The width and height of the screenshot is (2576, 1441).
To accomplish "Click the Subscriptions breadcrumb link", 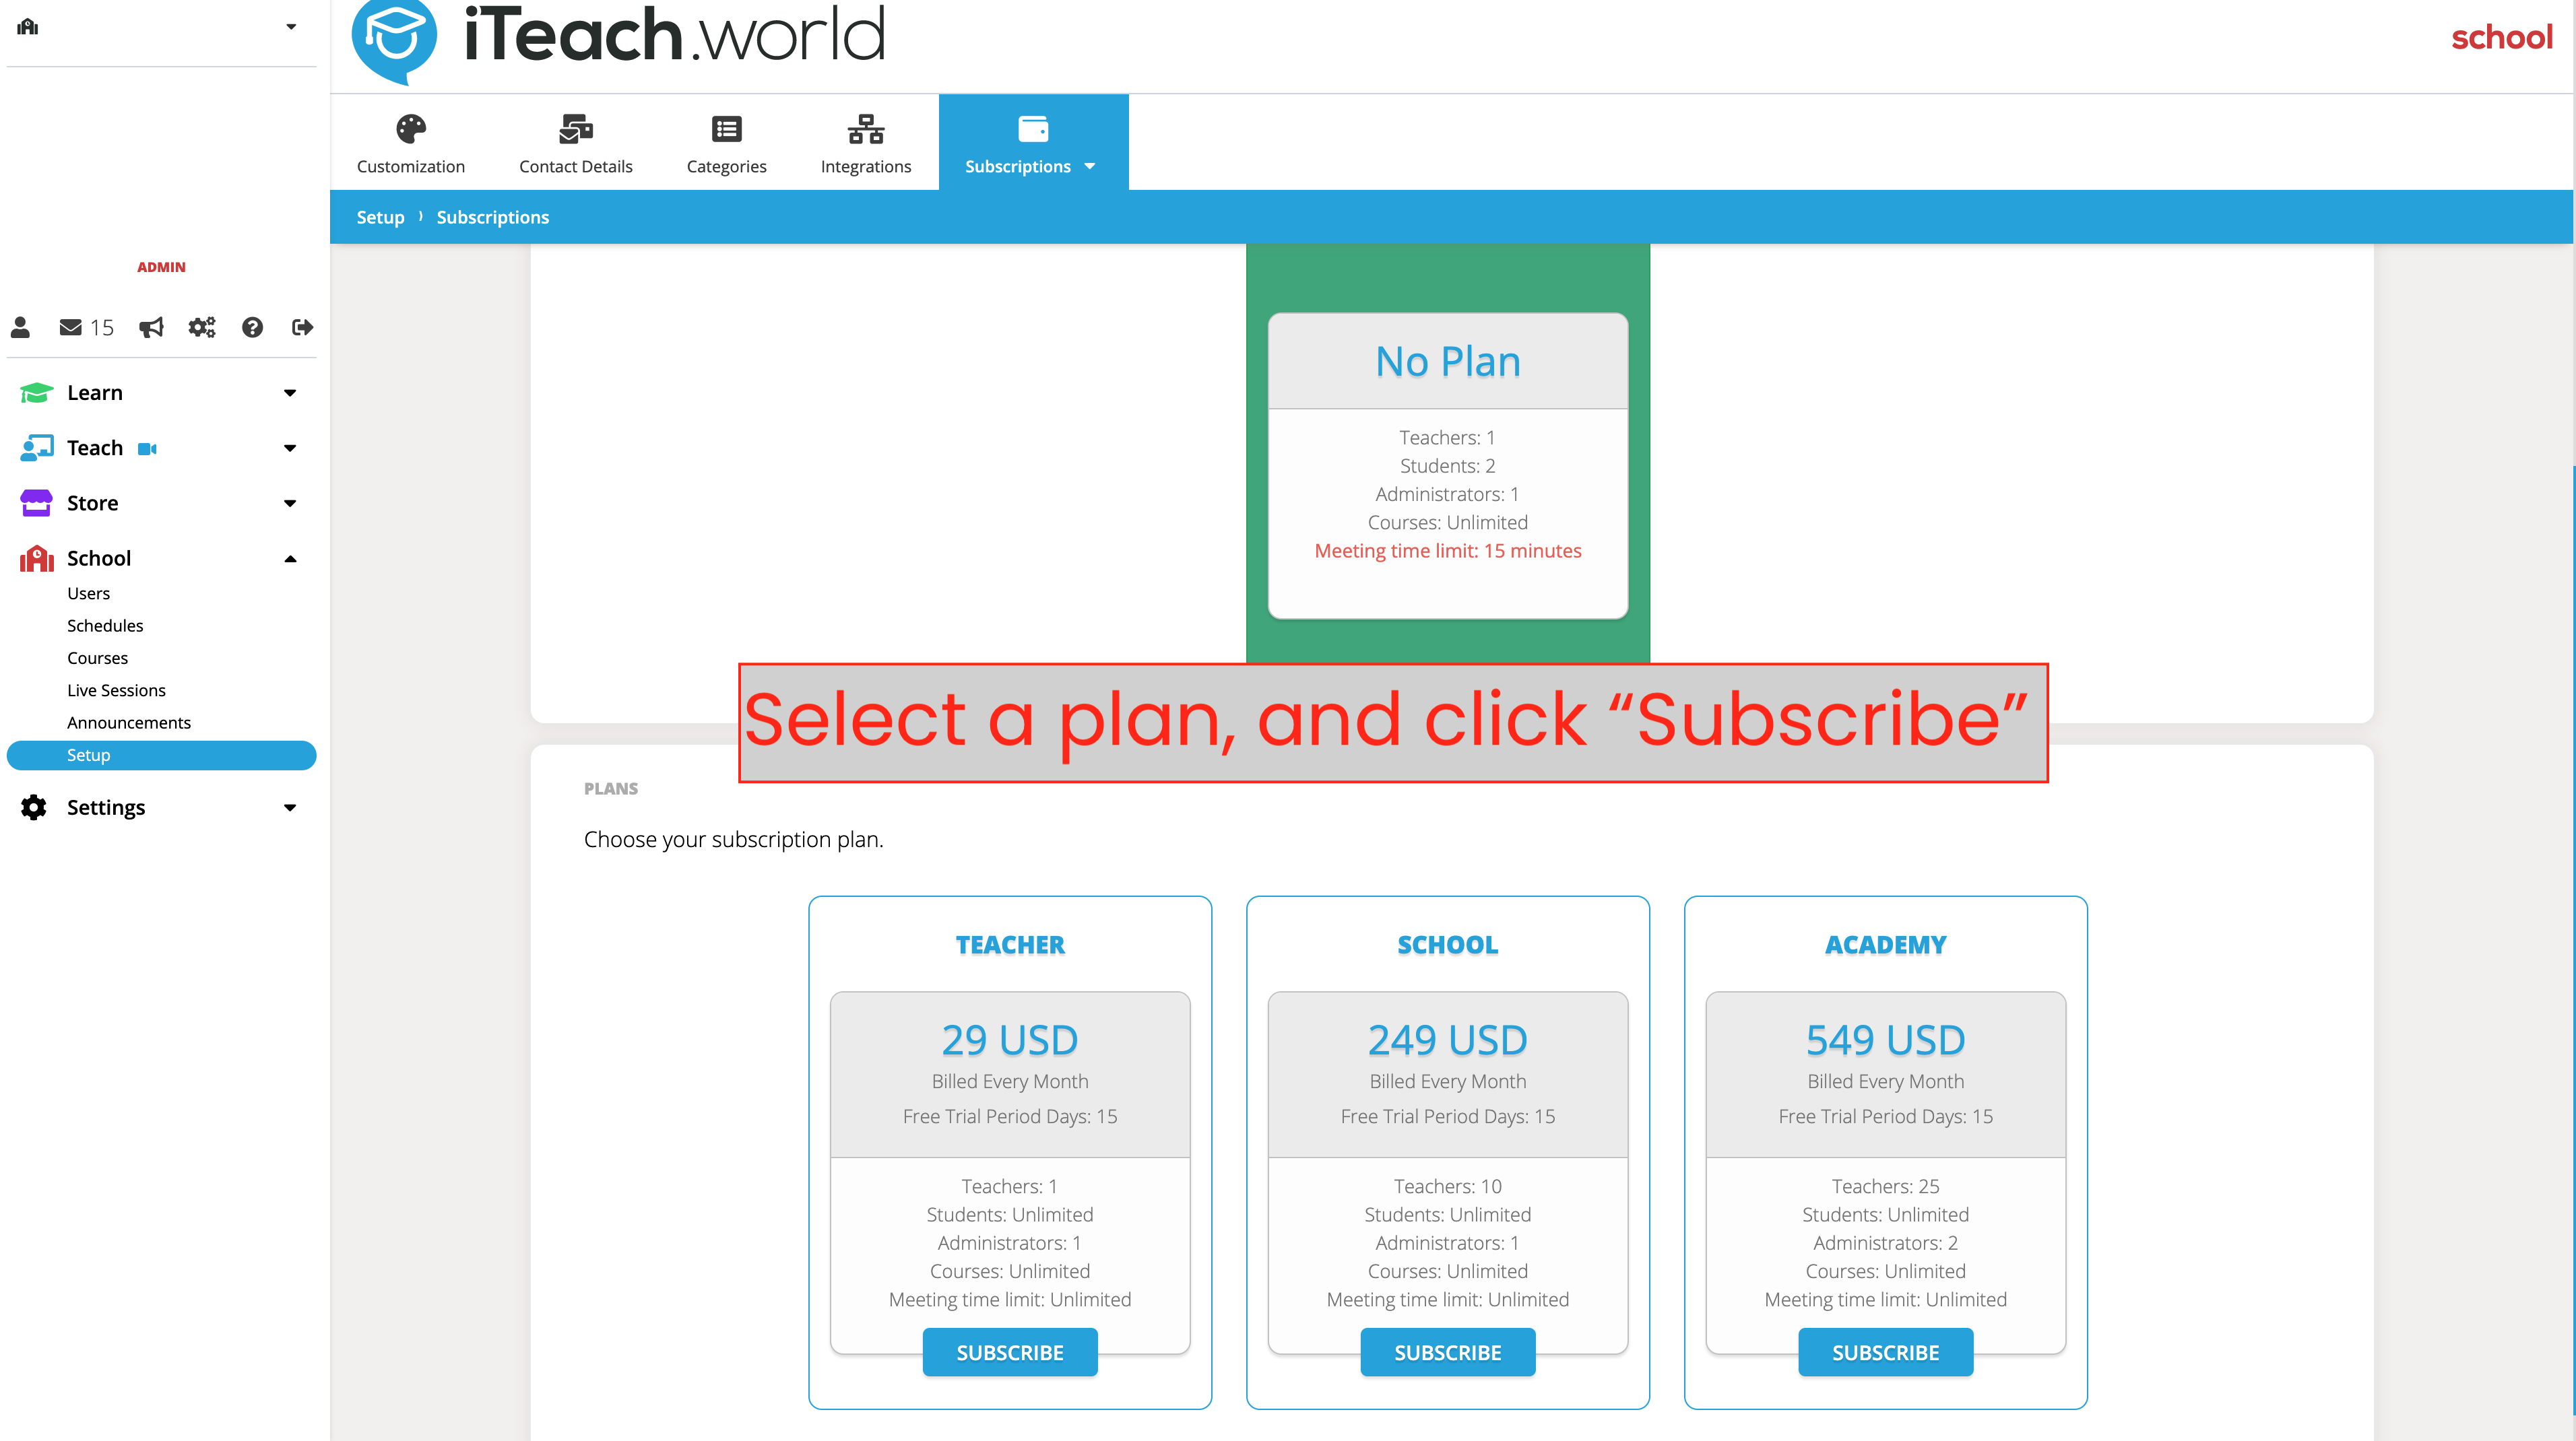I will 493,217.
